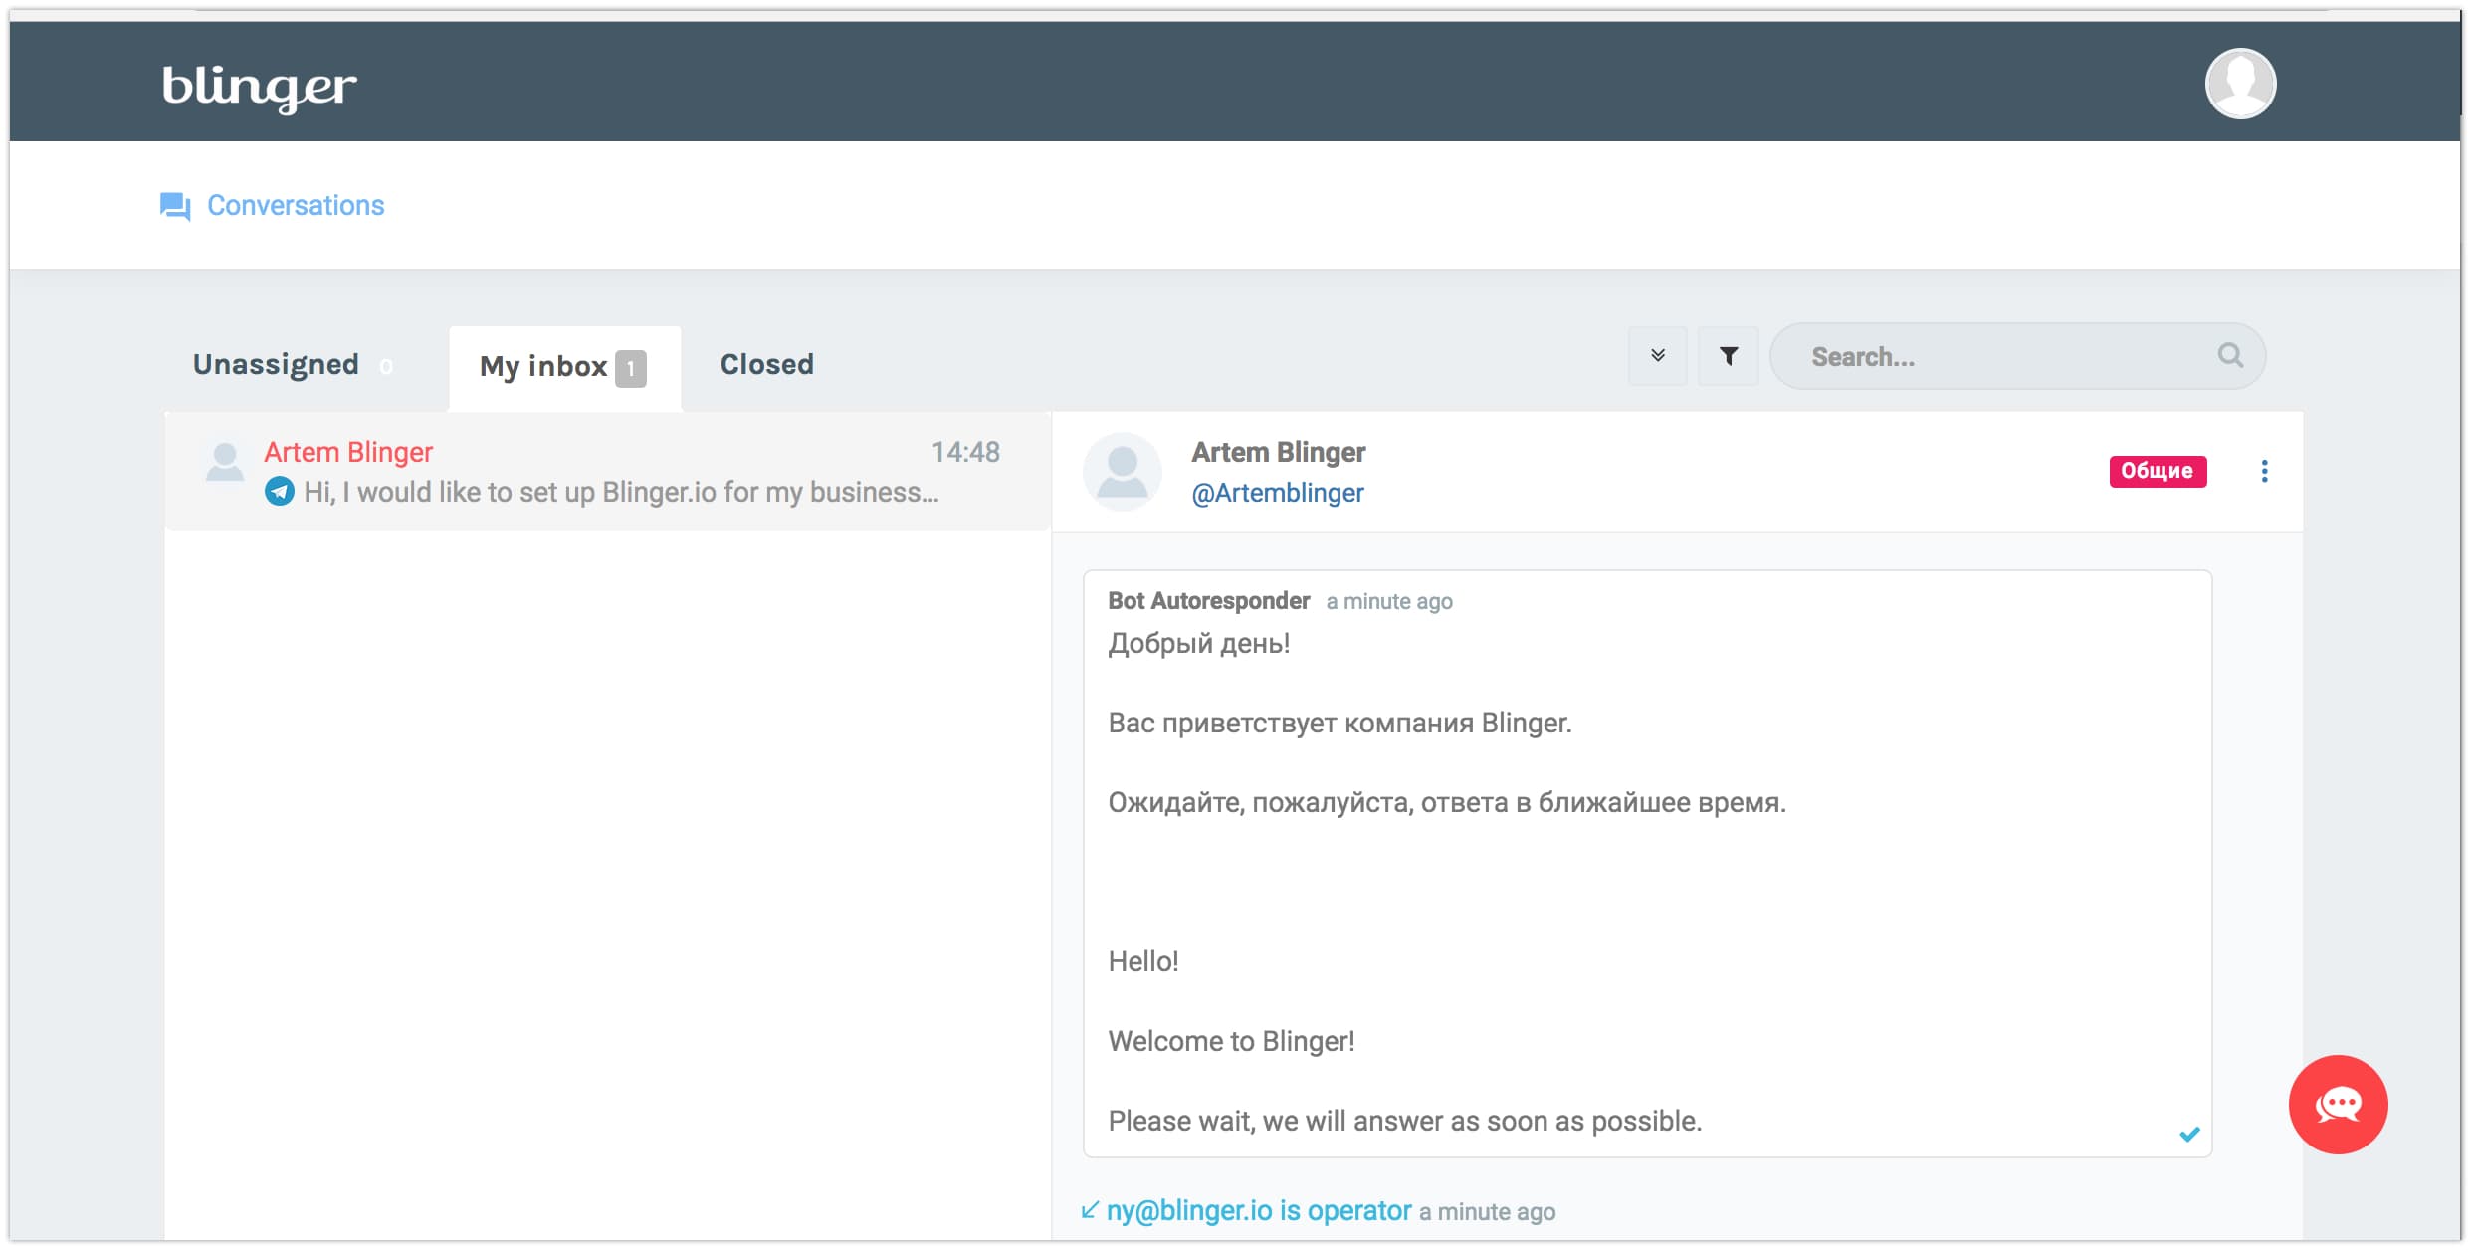The width and height of the screenshot is (2472, 1250).
Task: Click the blinger logo
Action: [258, 86]
